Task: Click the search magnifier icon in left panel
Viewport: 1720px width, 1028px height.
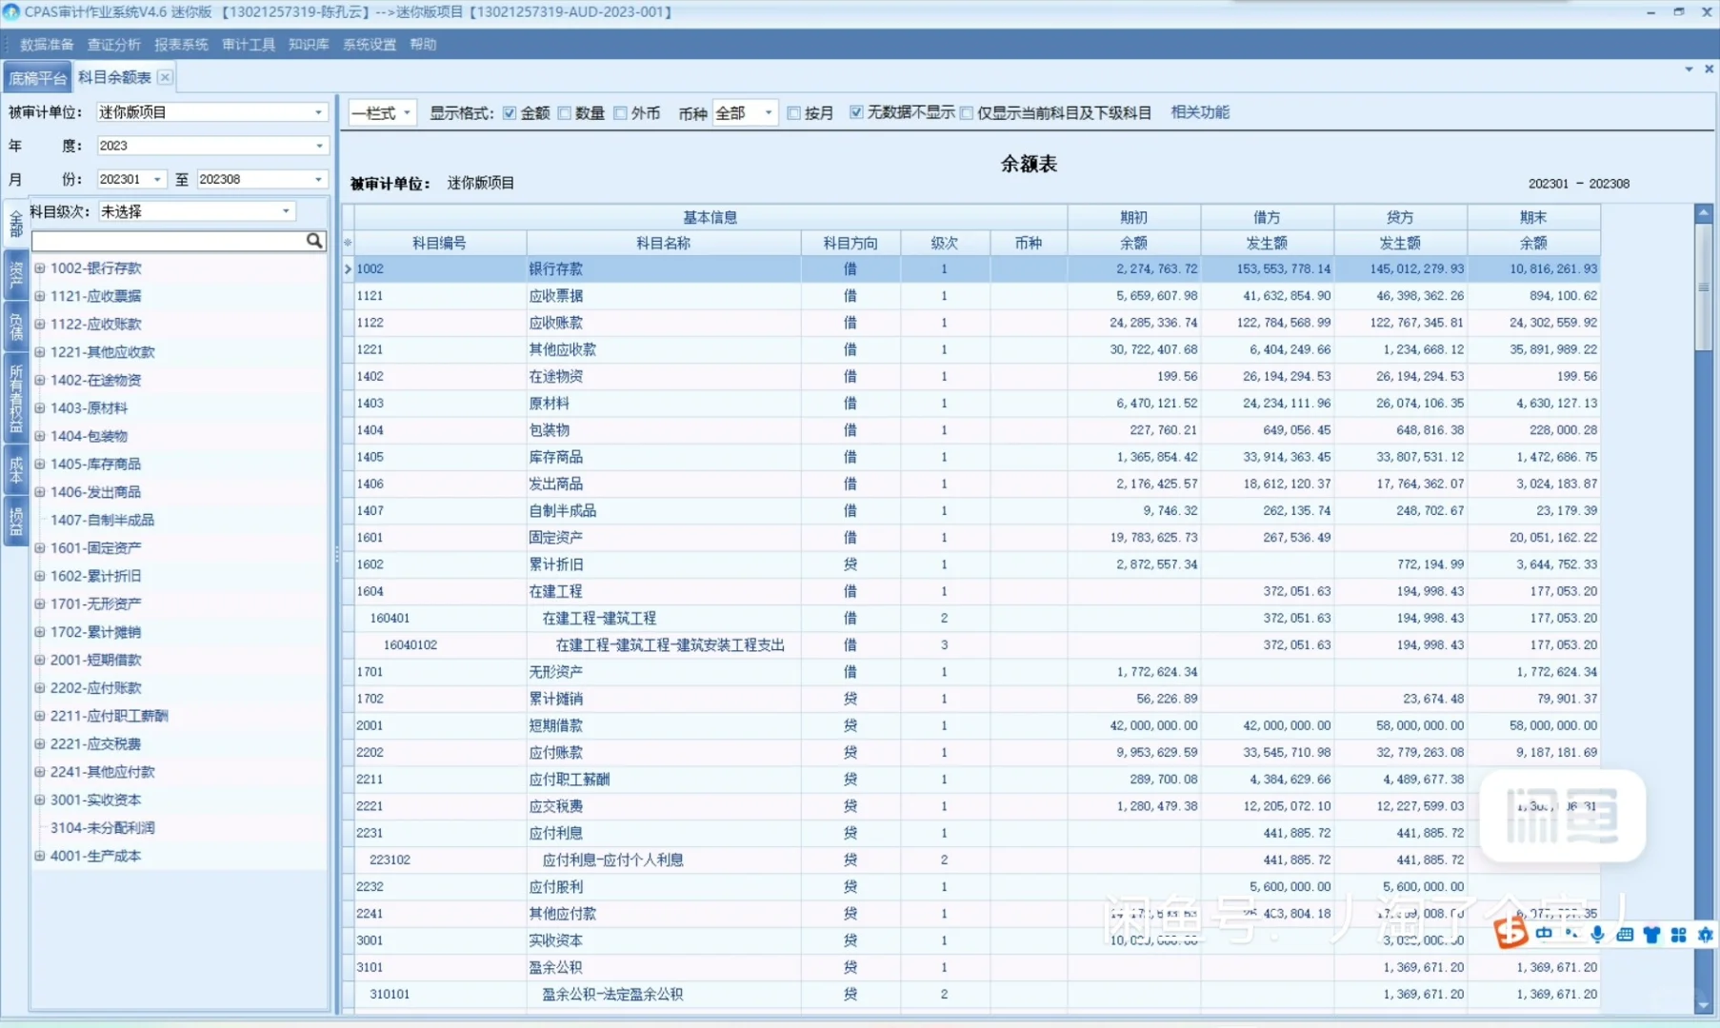Action: [314, 241]
